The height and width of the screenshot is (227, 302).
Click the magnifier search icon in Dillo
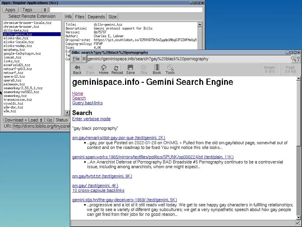tap(293, 59)
